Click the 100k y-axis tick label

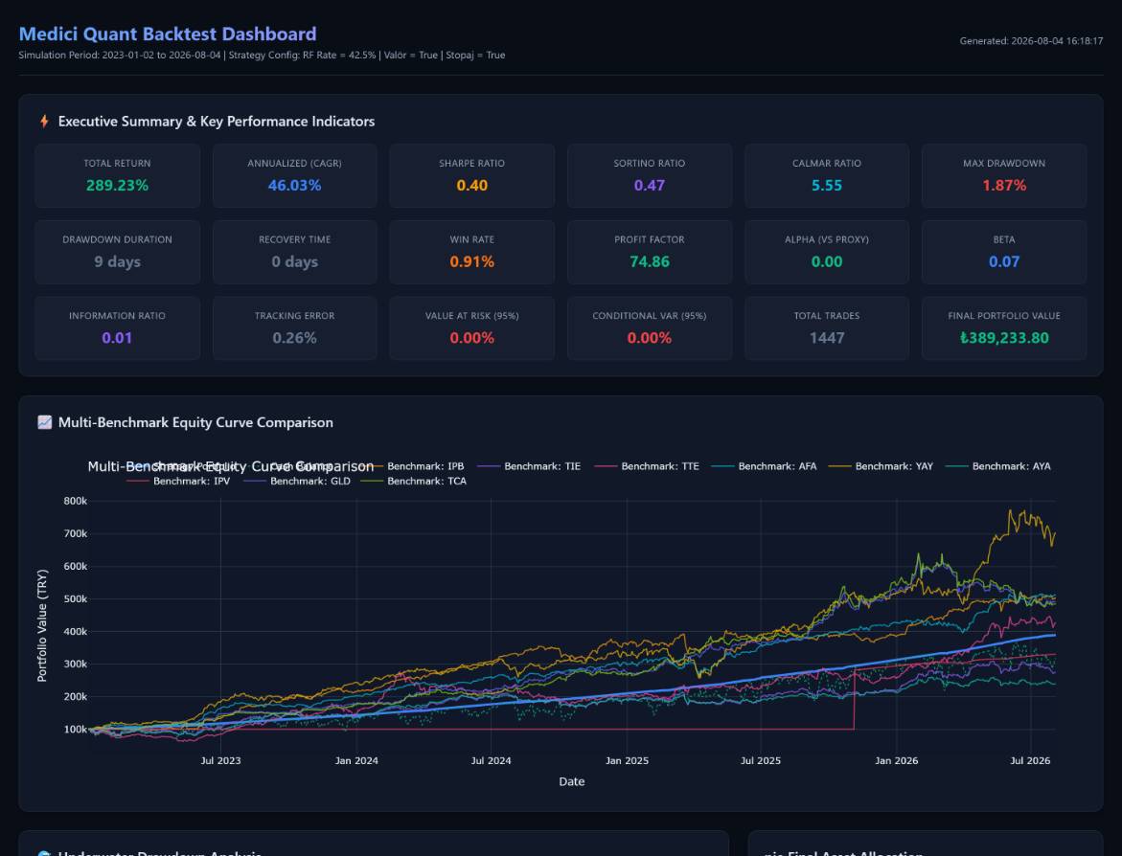75,730
